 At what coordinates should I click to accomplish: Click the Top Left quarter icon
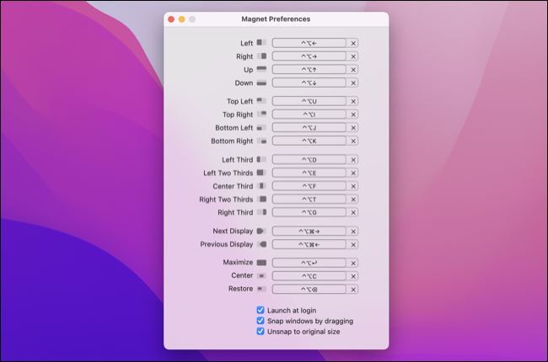(x=261, y=101)
